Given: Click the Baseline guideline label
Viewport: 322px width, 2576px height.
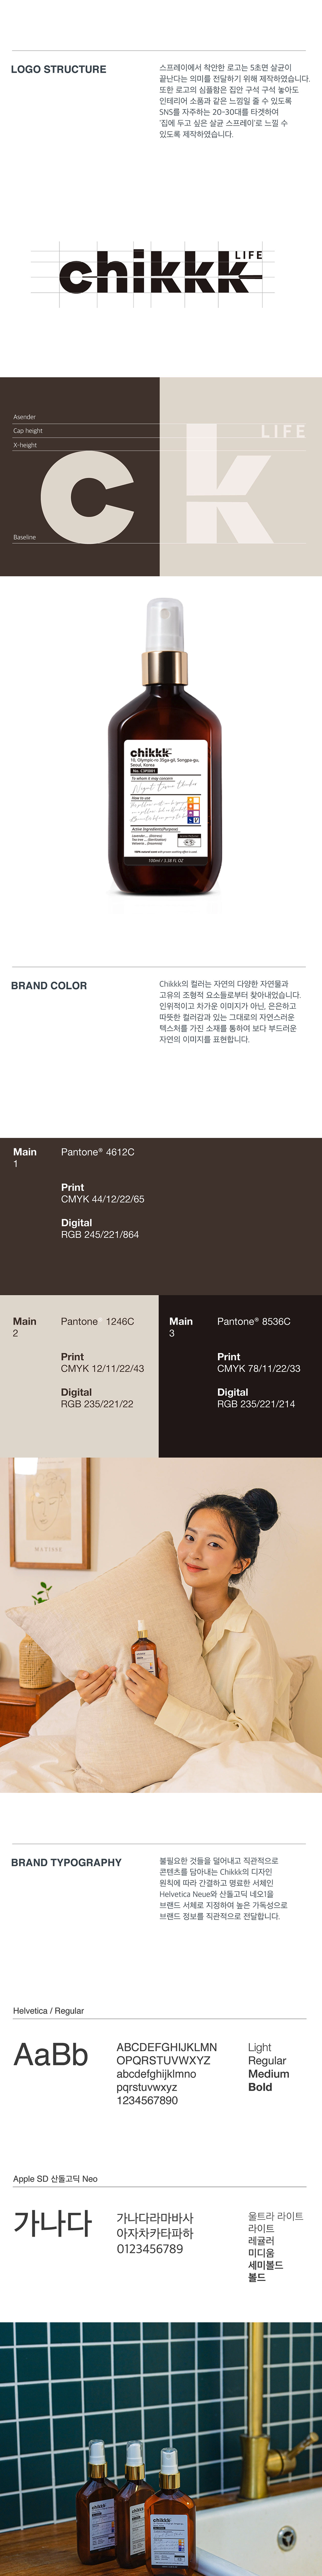Looking at the screenshot, I should tap(24, 537).
